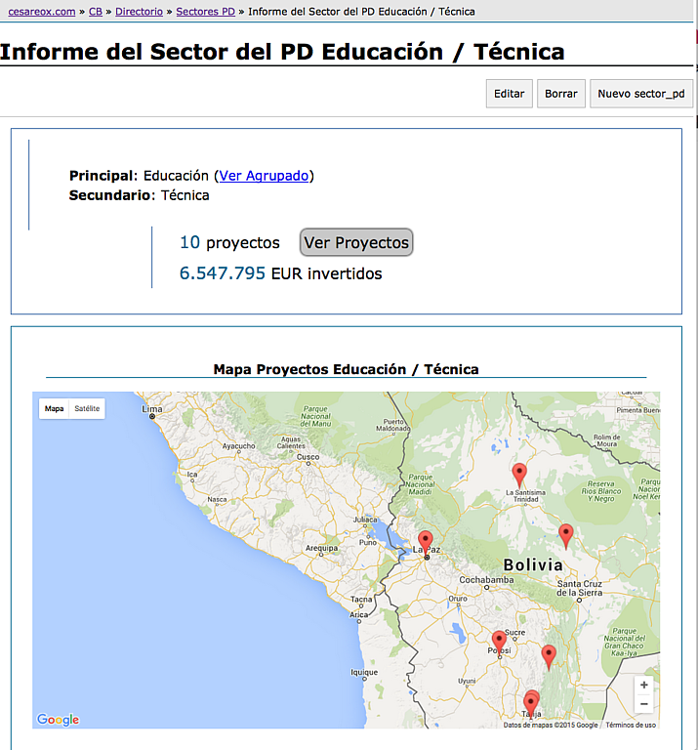Image resolution: width=698 pixels, height=750 pixels.
Task: Switch map to Satélite view
Action: pos(87,408)
